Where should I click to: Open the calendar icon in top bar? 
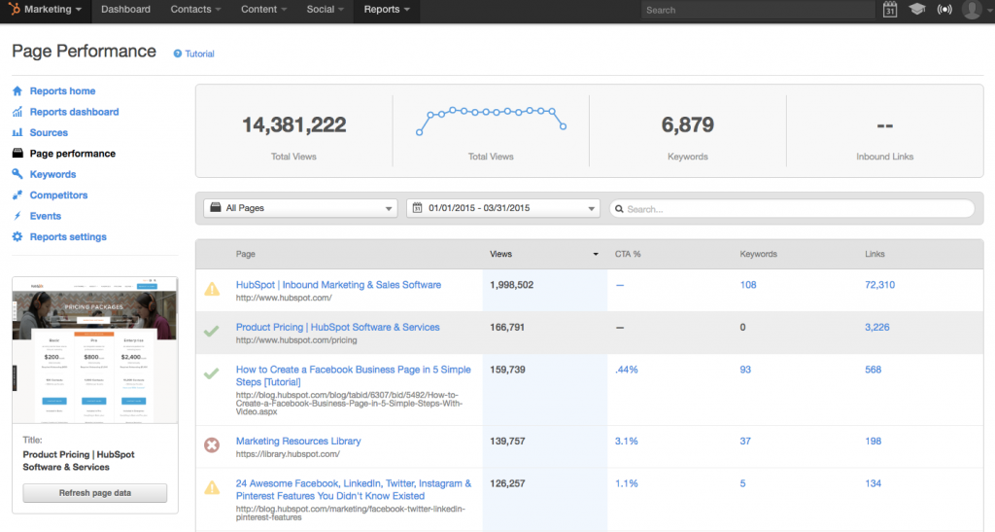pyautogui.click(x=890, y=10)
